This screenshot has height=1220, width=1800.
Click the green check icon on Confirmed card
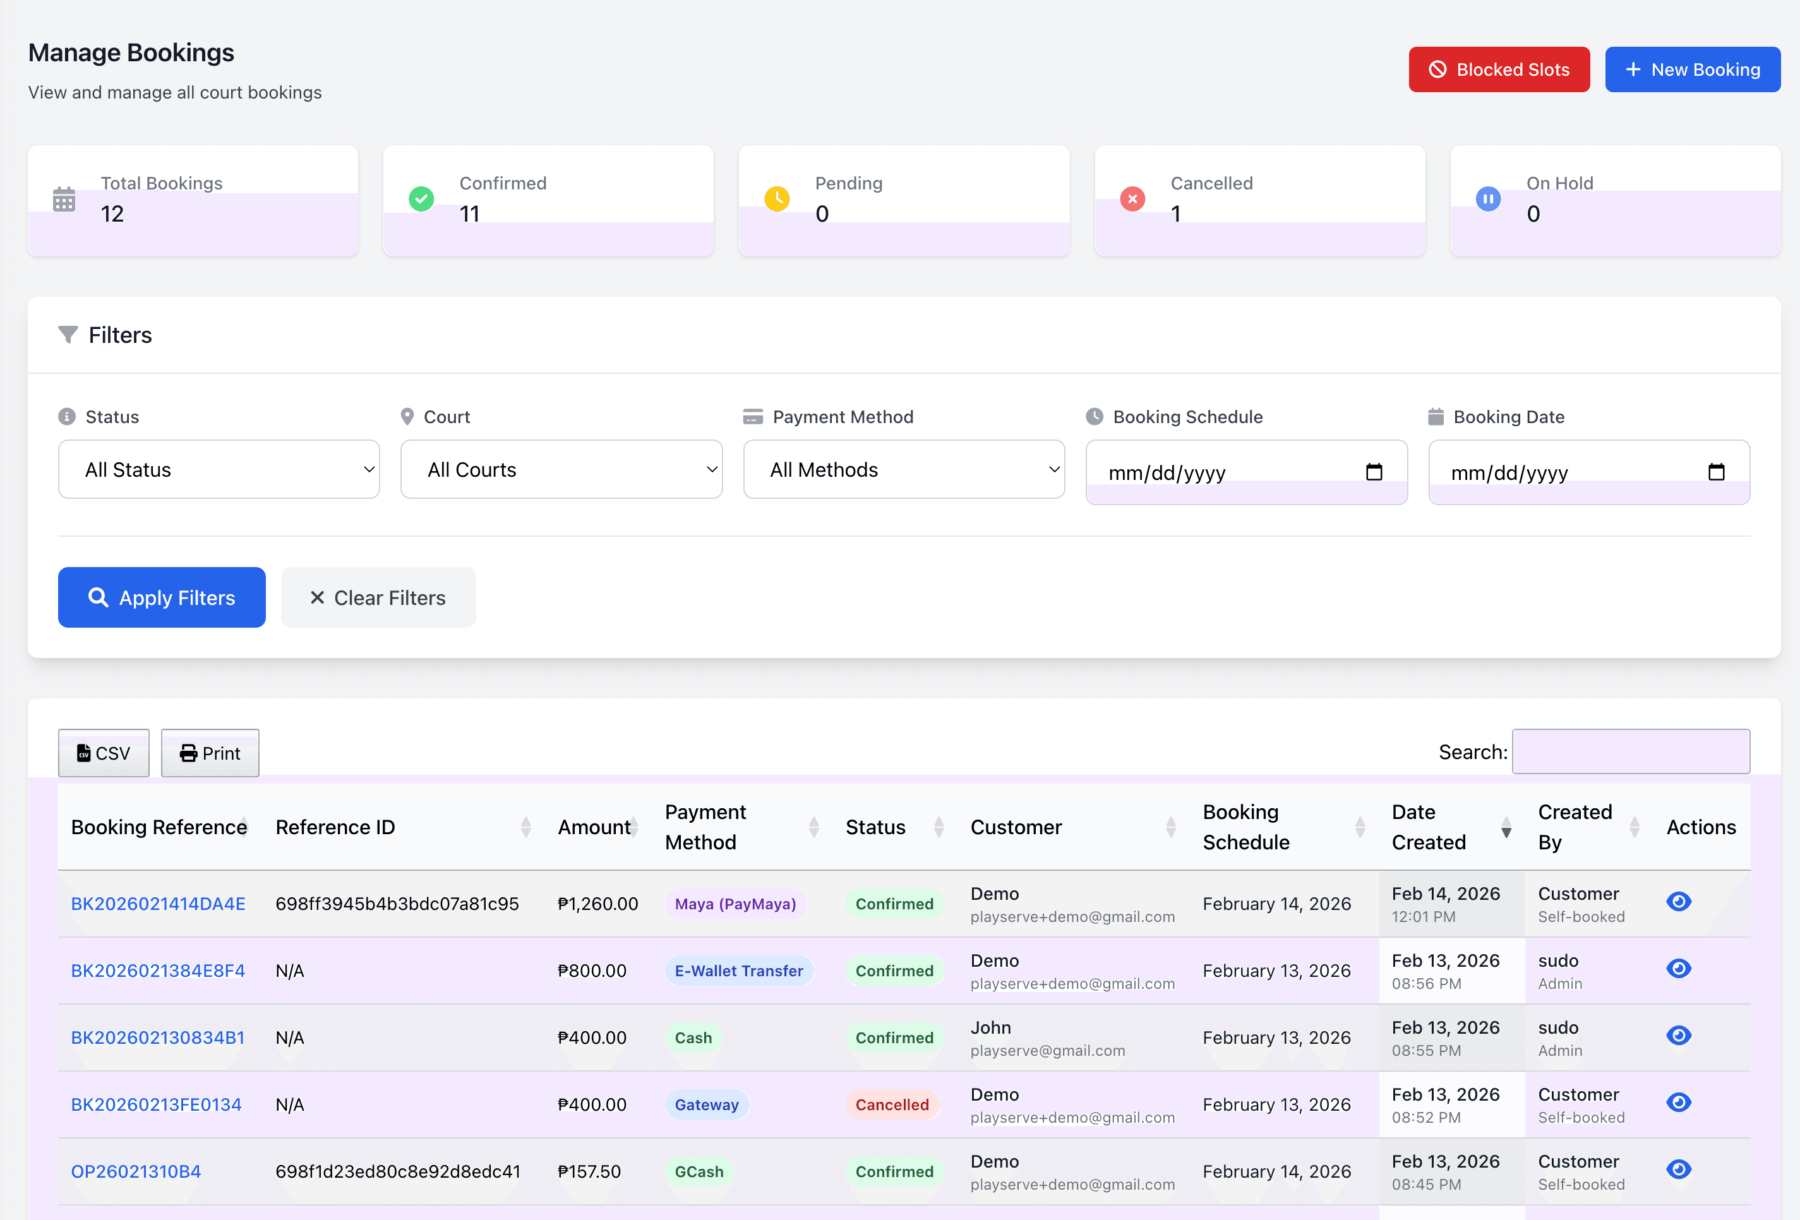(421, 199)
